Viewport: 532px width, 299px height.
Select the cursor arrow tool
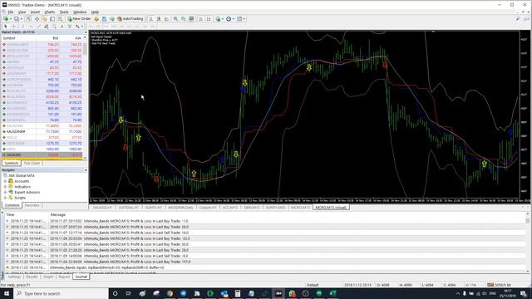tap(6, 26)
